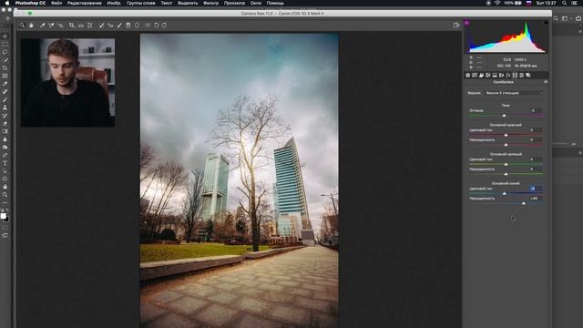The width and height of the screenshot is (583, 328).
Task: Adjust green primary Цветовой тон slider
Action: pyautogui.click(x=506, y=164)
